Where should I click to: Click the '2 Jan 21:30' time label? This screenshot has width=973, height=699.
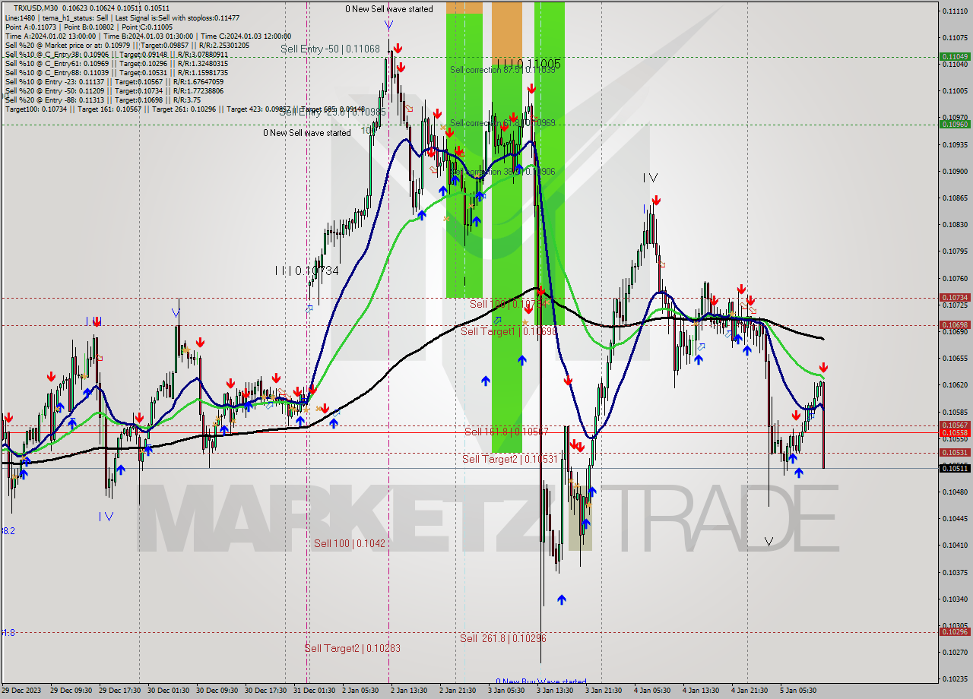pyautogui.click(x=458, y=691)
